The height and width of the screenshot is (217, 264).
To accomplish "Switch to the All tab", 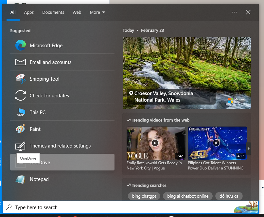I will tap(13, 12).
